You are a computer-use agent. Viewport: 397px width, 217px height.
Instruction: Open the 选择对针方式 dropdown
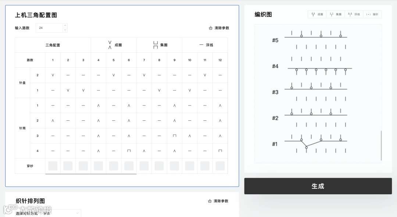(61, 213)
